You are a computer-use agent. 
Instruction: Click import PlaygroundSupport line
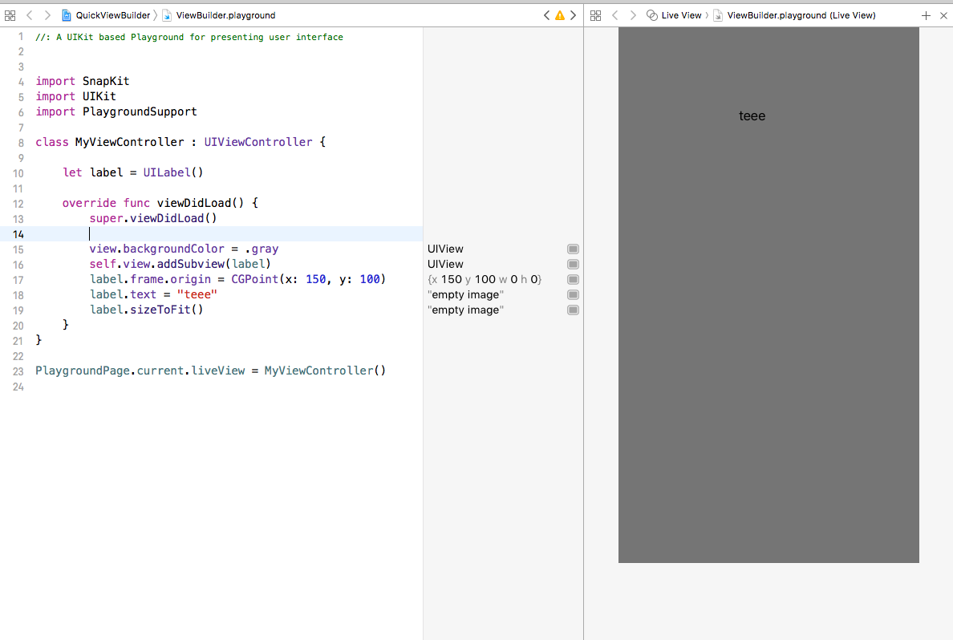pos(116,111)
